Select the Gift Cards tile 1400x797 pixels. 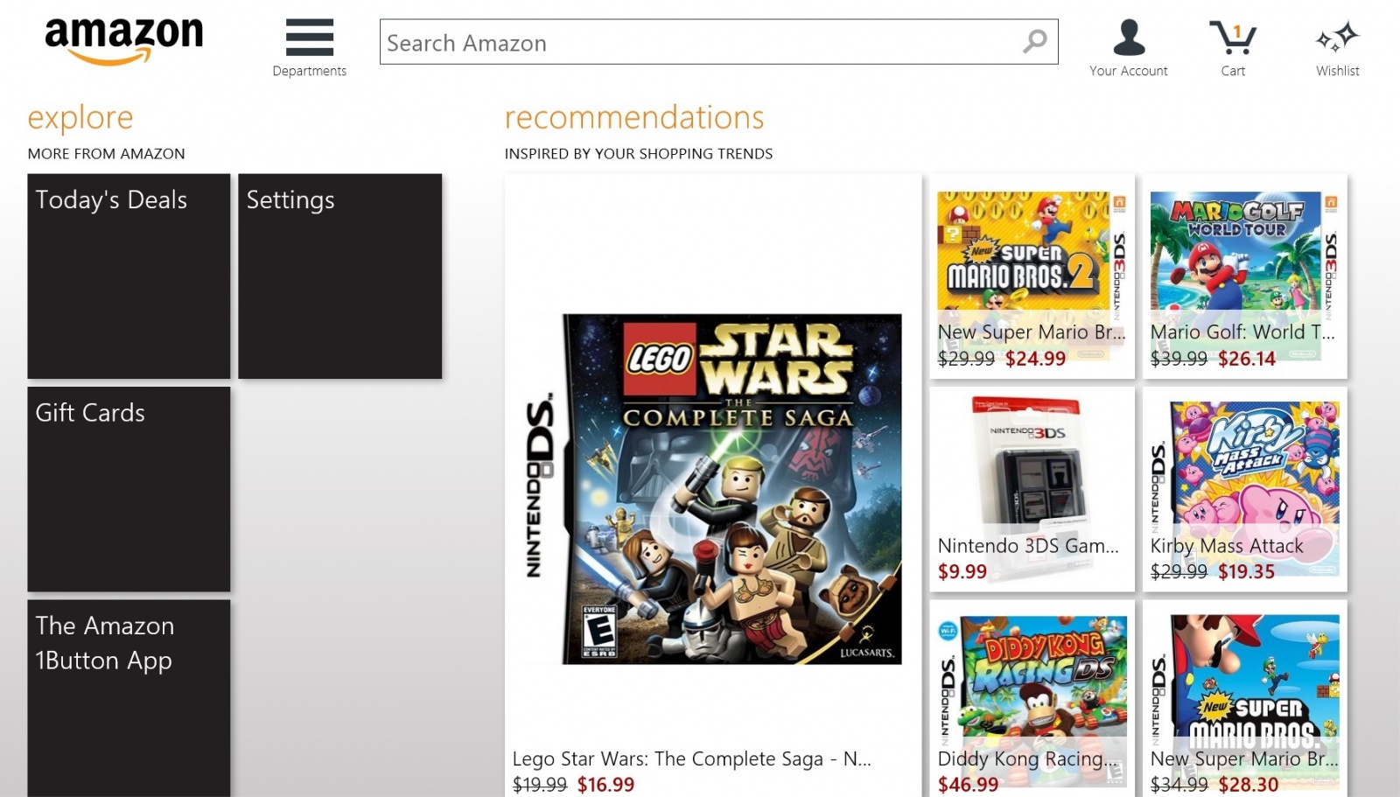tap(129, 488)
